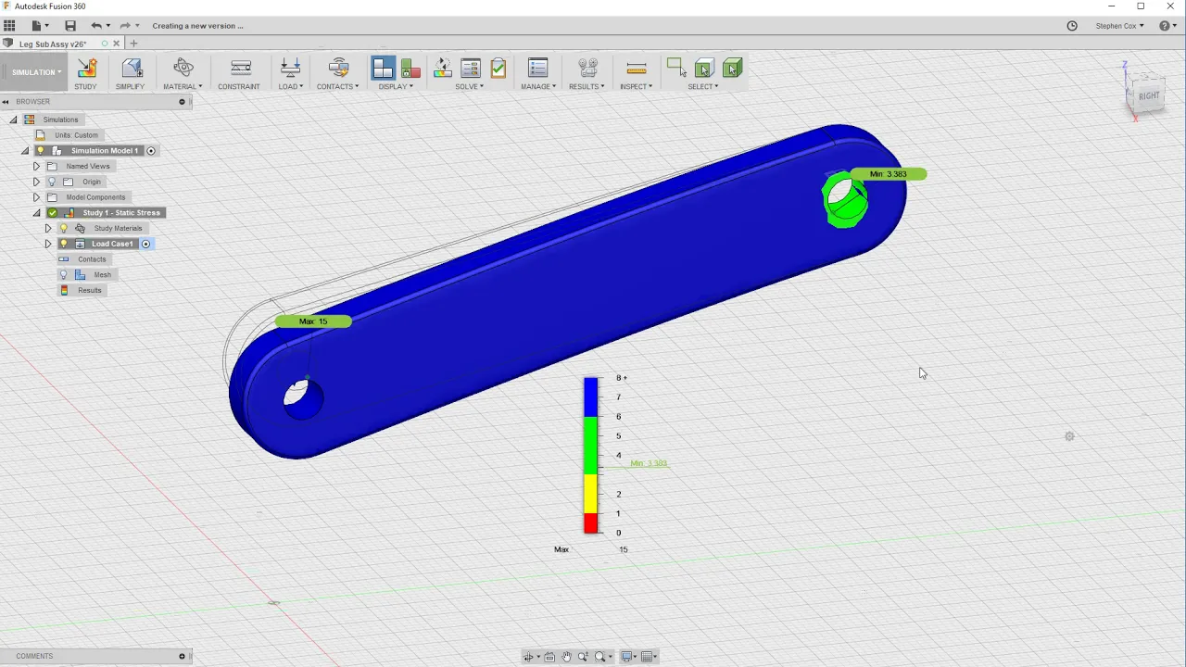Open the Help question mark icon

(x=1165, y=26)
